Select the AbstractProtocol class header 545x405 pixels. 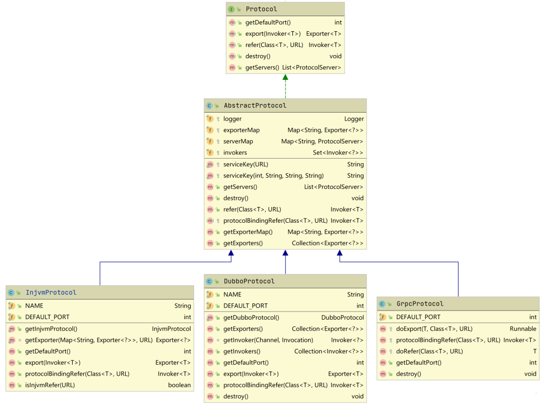(x=285, y=106)
